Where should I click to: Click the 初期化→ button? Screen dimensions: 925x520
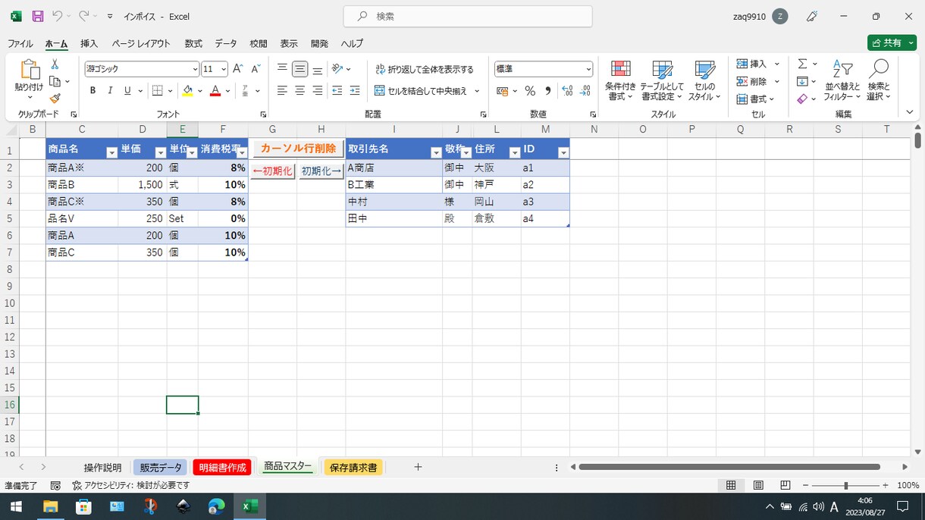(x=321, y=171)
